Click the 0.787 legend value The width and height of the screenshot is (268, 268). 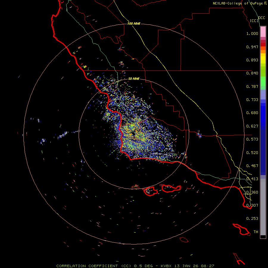click(252, 86)
